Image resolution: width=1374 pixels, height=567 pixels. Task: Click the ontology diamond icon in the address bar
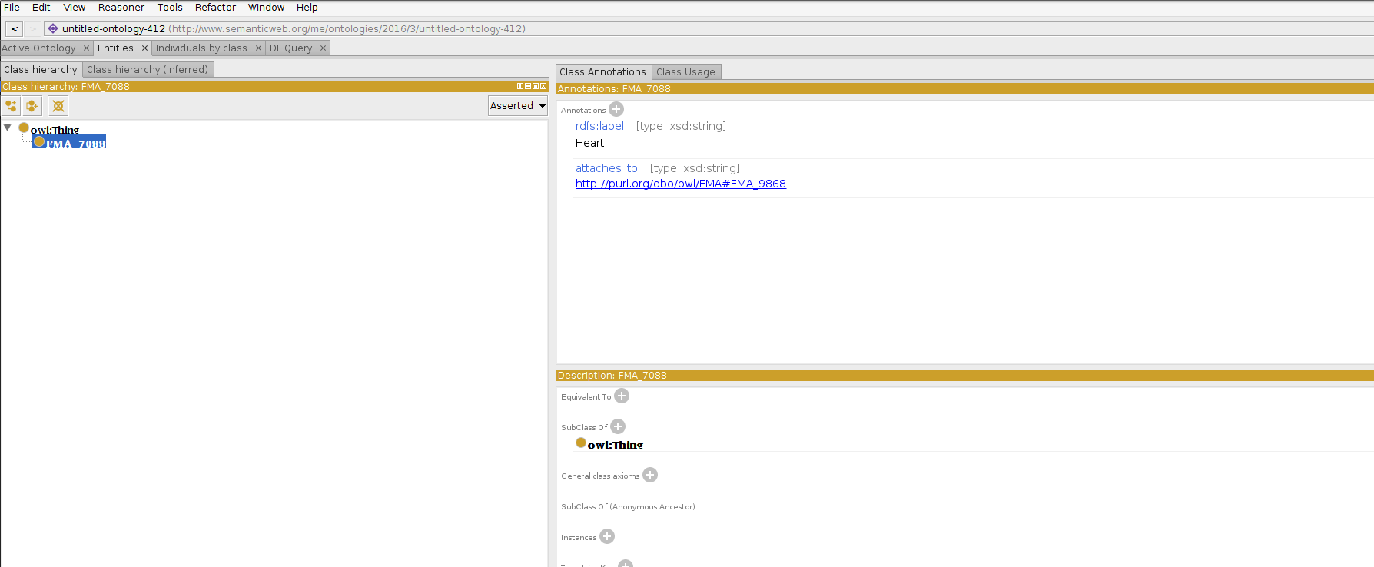[53, 28]
